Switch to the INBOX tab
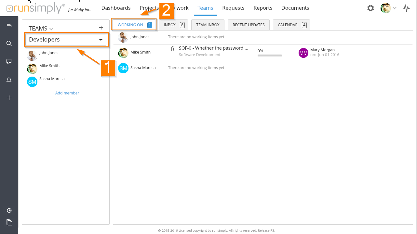The height and width of the screenshot is (234, 417). [x=173, y=25]
